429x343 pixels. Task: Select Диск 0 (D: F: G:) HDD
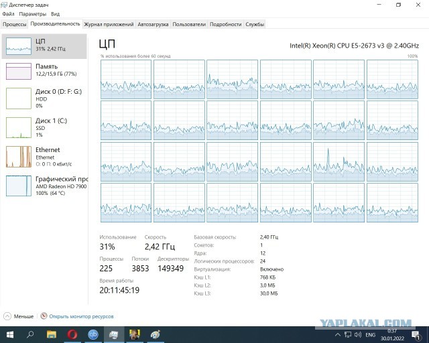click(x=44, y=98)
